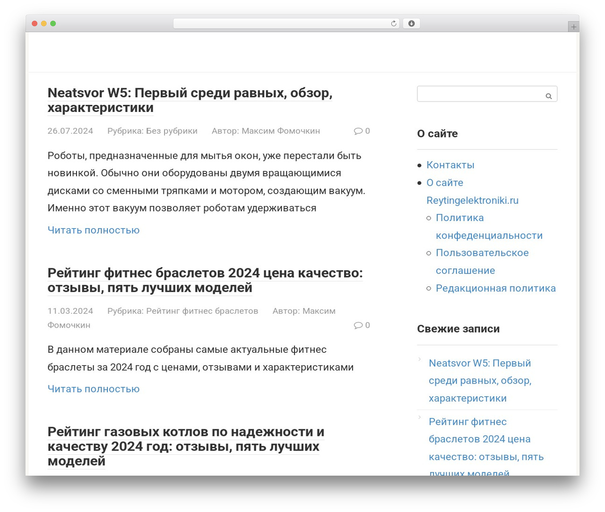
Task: Focus the sidebar search input field
Action: [487, 94]
